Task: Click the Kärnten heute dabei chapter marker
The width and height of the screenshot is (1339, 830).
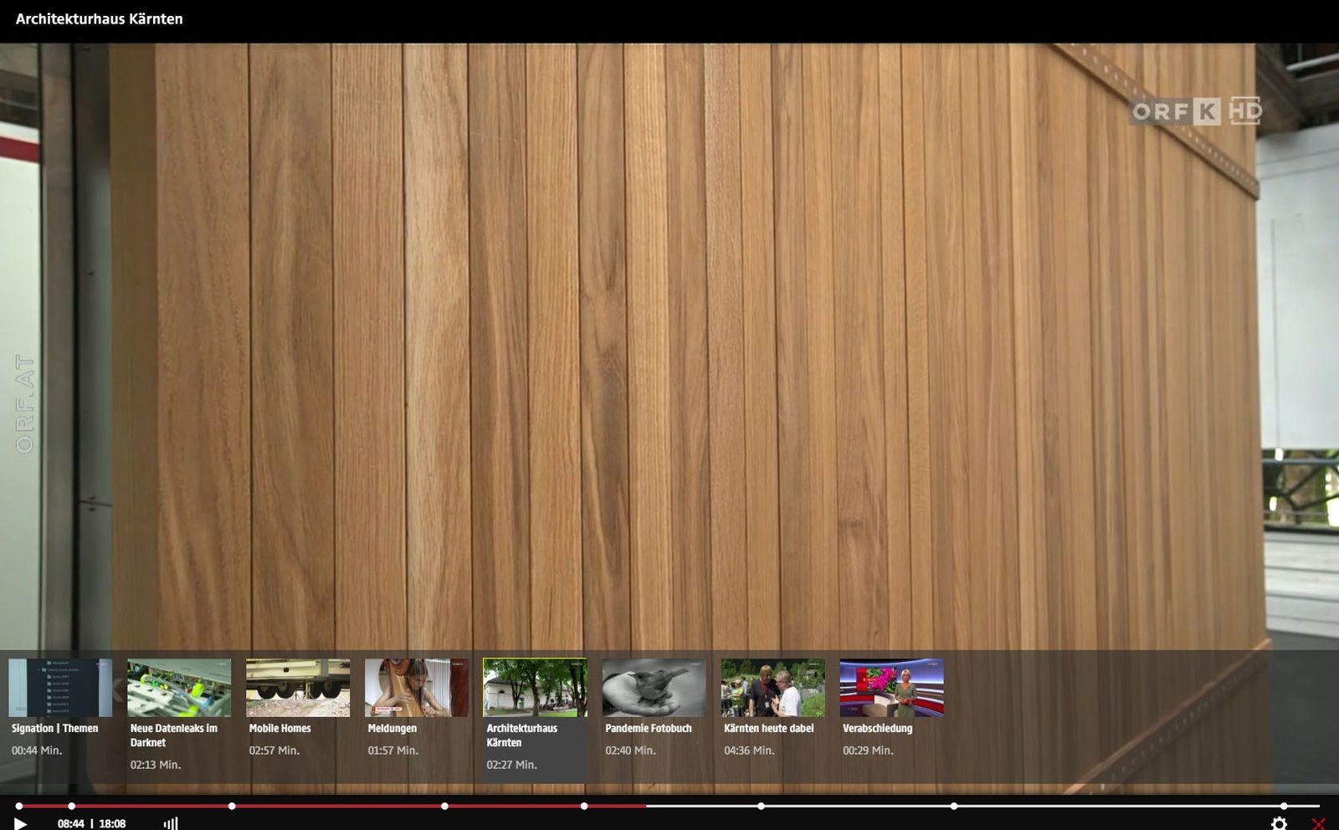Action: [954, 807]
